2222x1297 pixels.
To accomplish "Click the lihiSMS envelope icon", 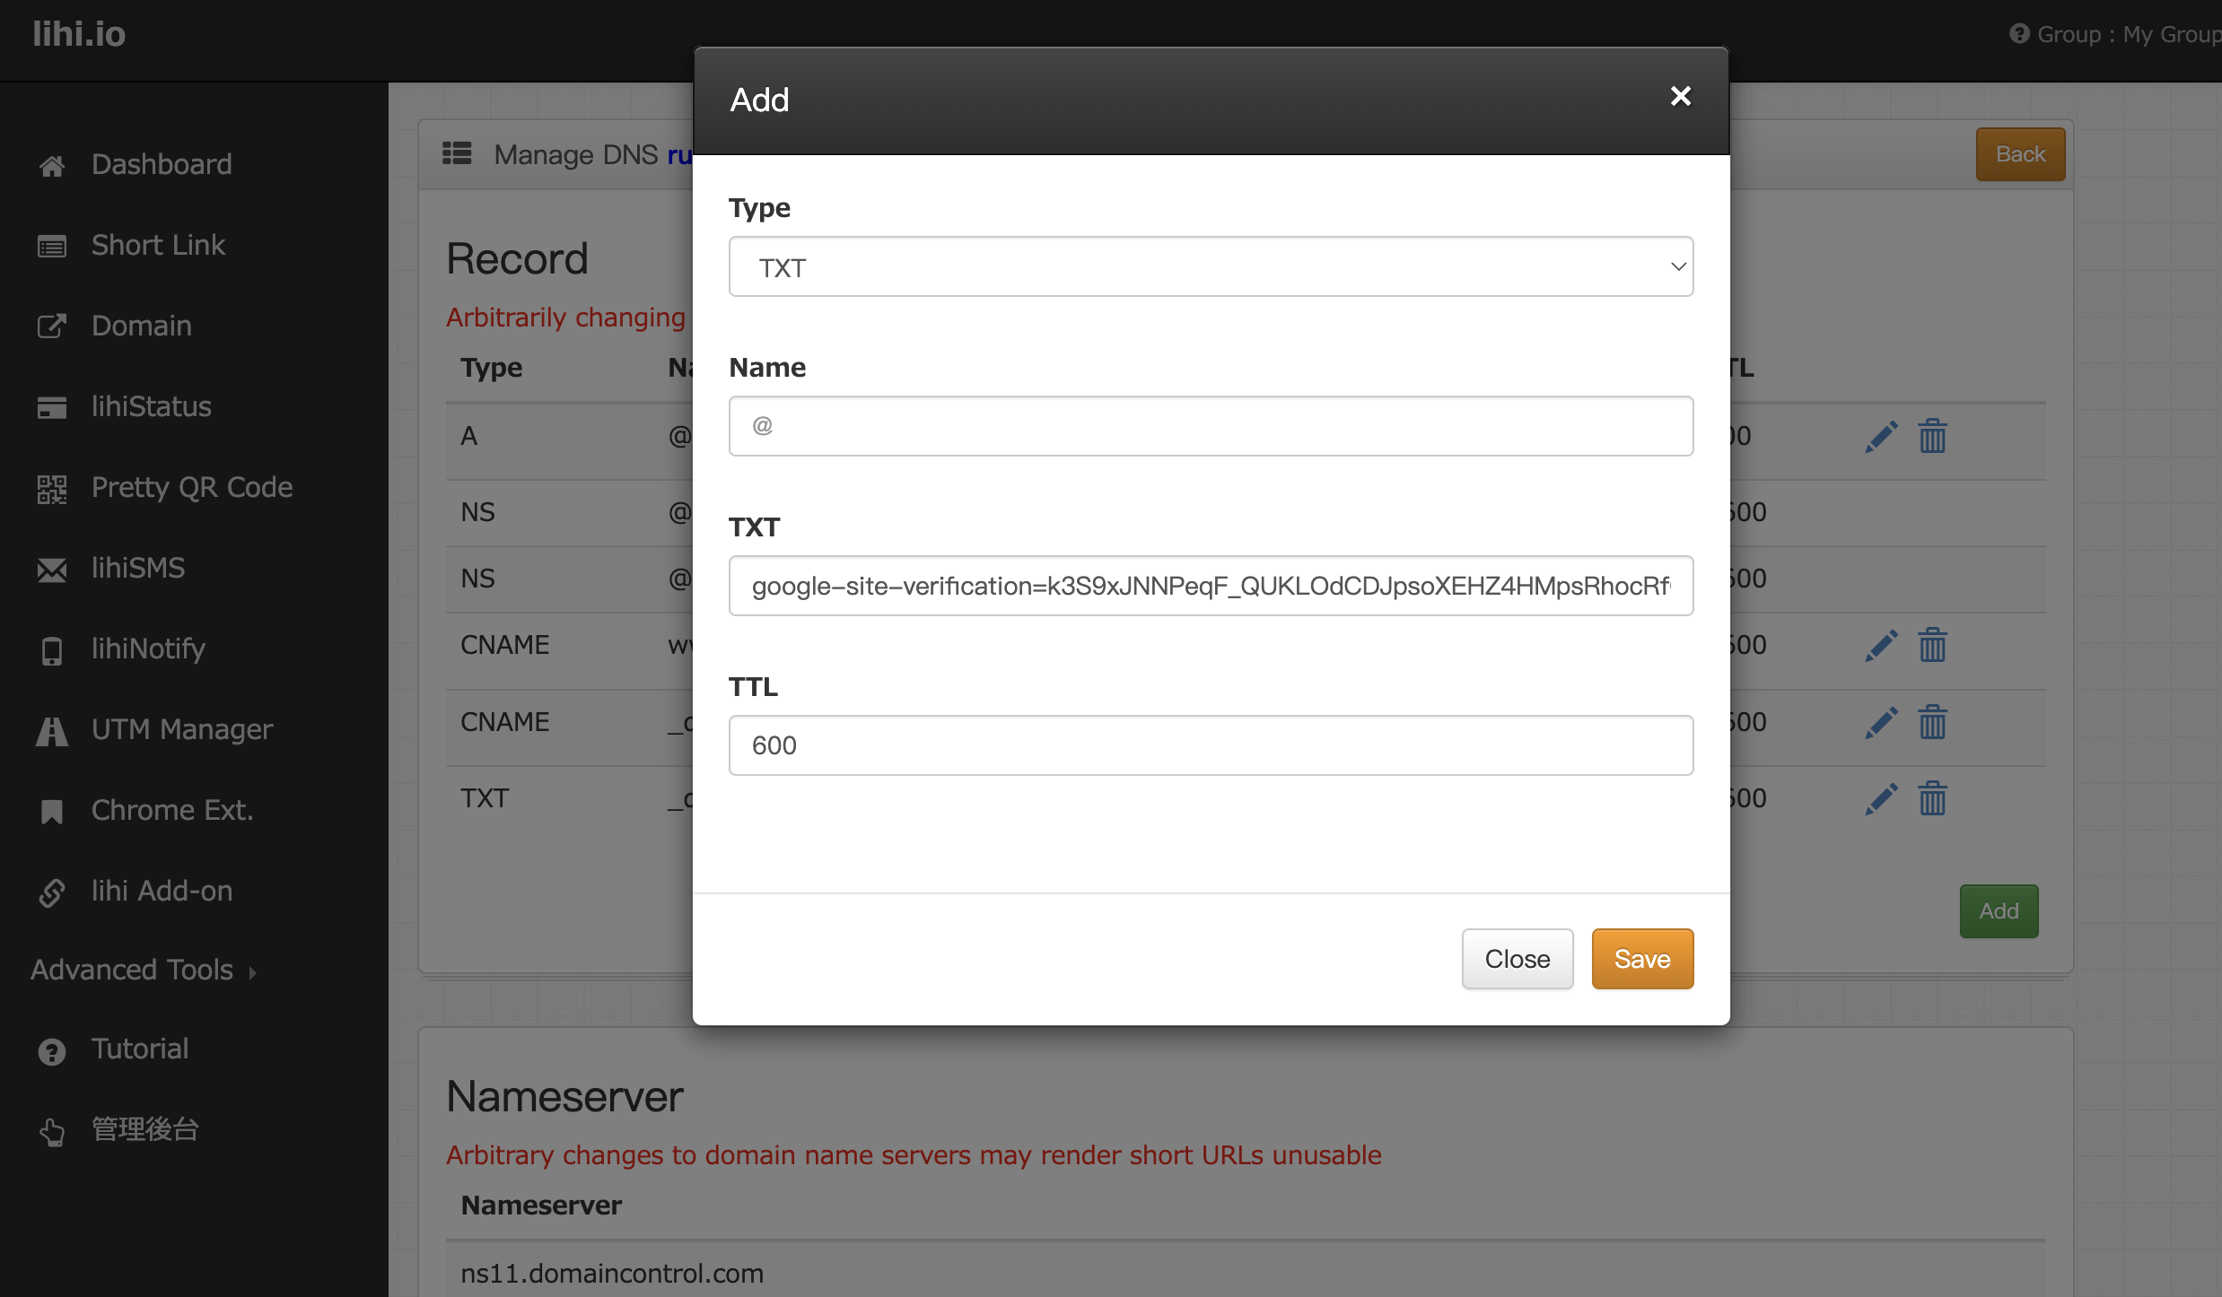I will pyautogui.click(x=52, y=570).
